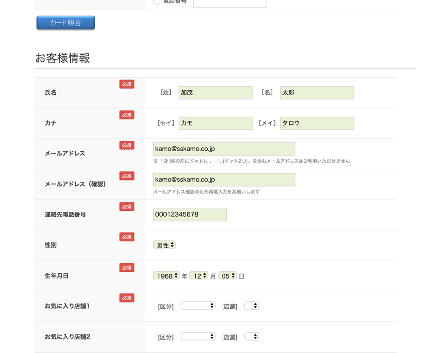Click the red 必須 badge in 性別 row
The image size is (447, 353).
click(x=127, y=237)
